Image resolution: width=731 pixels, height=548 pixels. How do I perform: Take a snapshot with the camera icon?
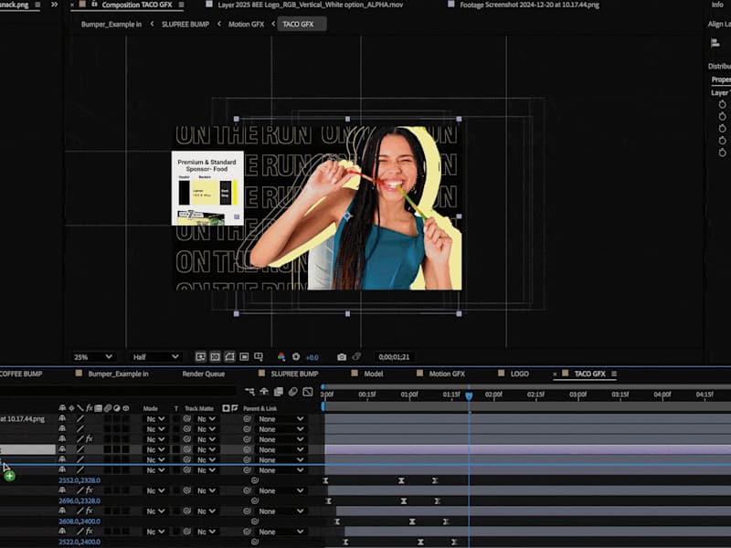click(x=342, y=357)
